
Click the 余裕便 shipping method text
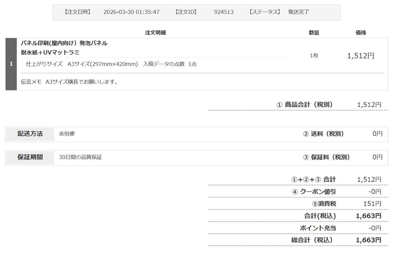pyautogui.click(x=64, y=134)
